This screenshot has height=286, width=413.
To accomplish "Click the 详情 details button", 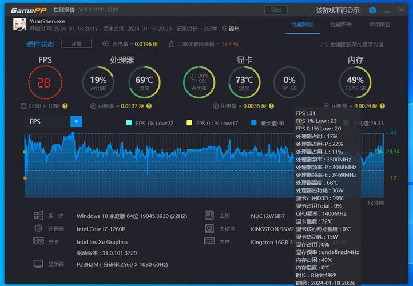I will pyautogui.click(x=76, y=43).
